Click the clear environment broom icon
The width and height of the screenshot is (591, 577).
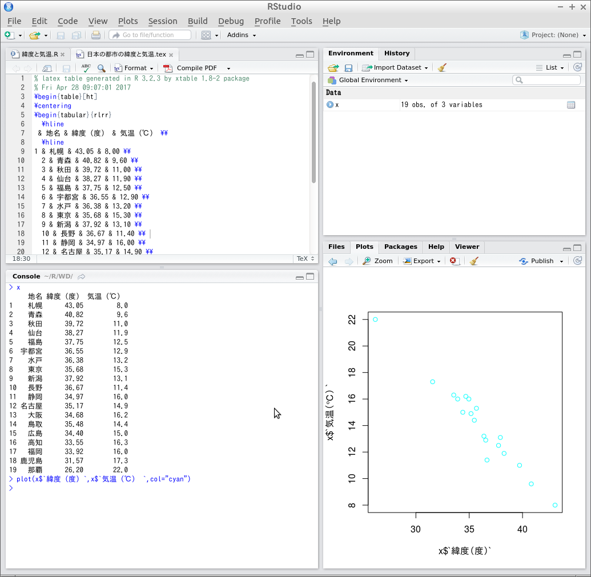click(x=442, y=68)
